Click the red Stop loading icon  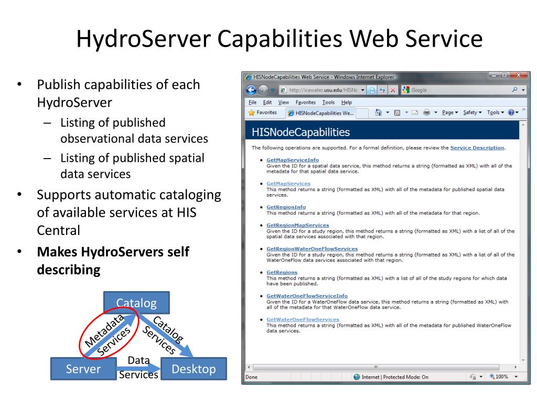(393, 90)
